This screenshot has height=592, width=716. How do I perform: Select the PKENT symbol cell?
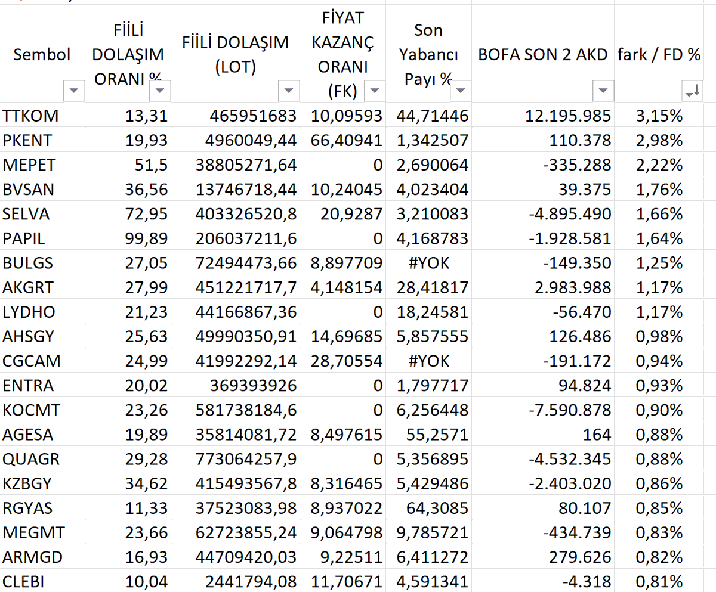(42, 140)
